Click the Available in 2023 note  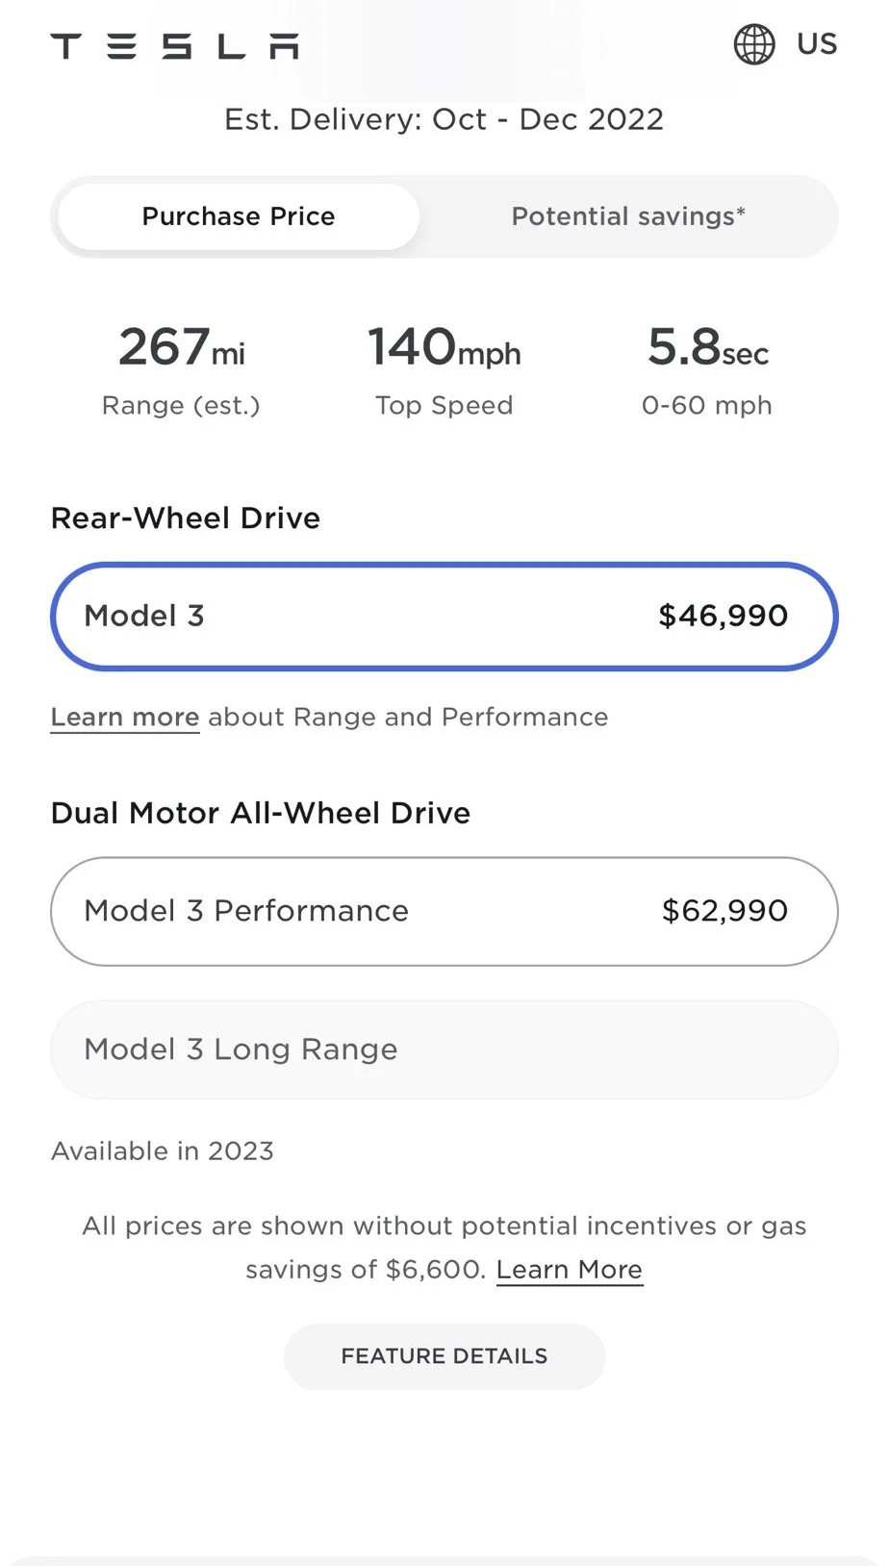163,1151
